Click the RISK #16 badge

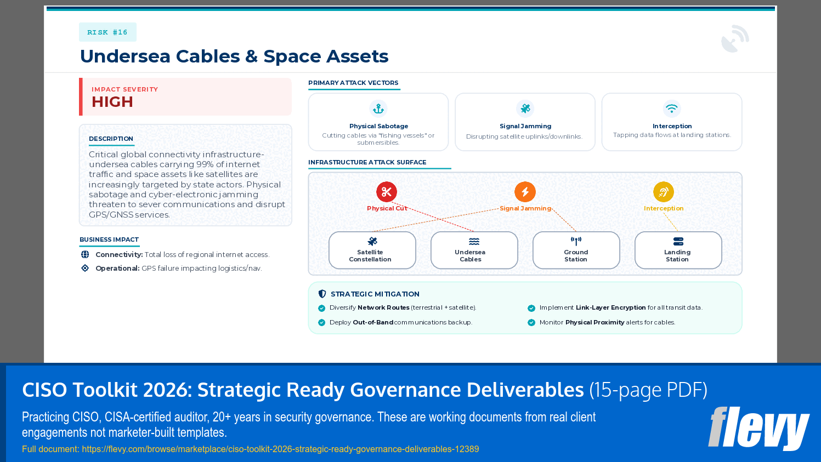click(107, 32)
